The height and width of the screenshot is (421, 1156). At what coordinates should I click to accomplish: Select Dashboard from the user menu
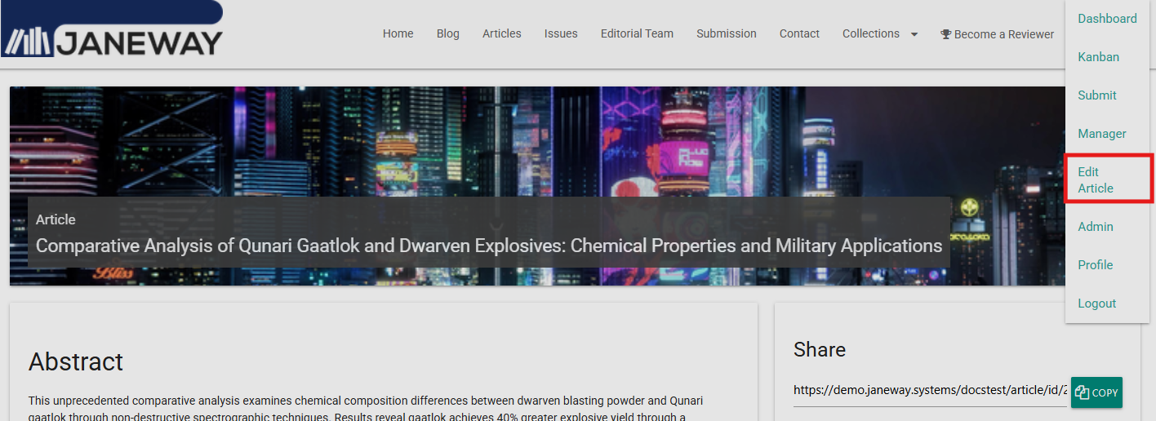pos(1107,19)
